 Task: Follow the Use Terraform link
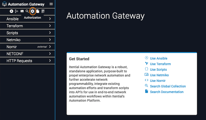coord(161,64)
